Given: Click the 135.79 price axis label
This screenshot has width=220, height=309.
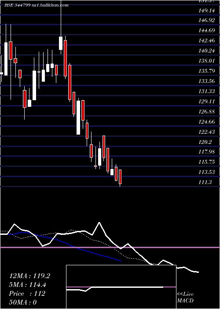Looking at the screenshot, I should click(207, 71).
